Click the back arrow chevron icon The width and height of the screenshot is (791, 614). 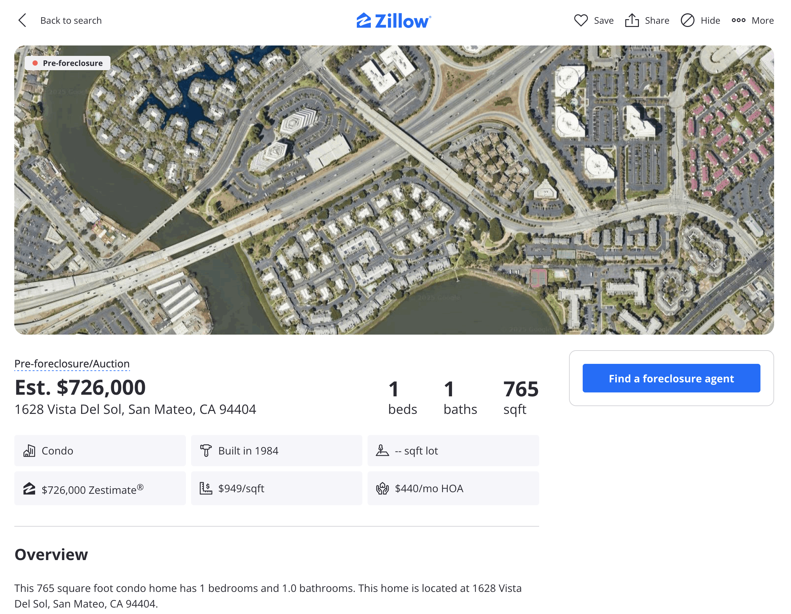(x=22, y=20)
